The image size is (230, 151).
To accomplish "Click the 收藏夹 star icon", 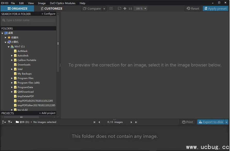I will tap(9, 38).
